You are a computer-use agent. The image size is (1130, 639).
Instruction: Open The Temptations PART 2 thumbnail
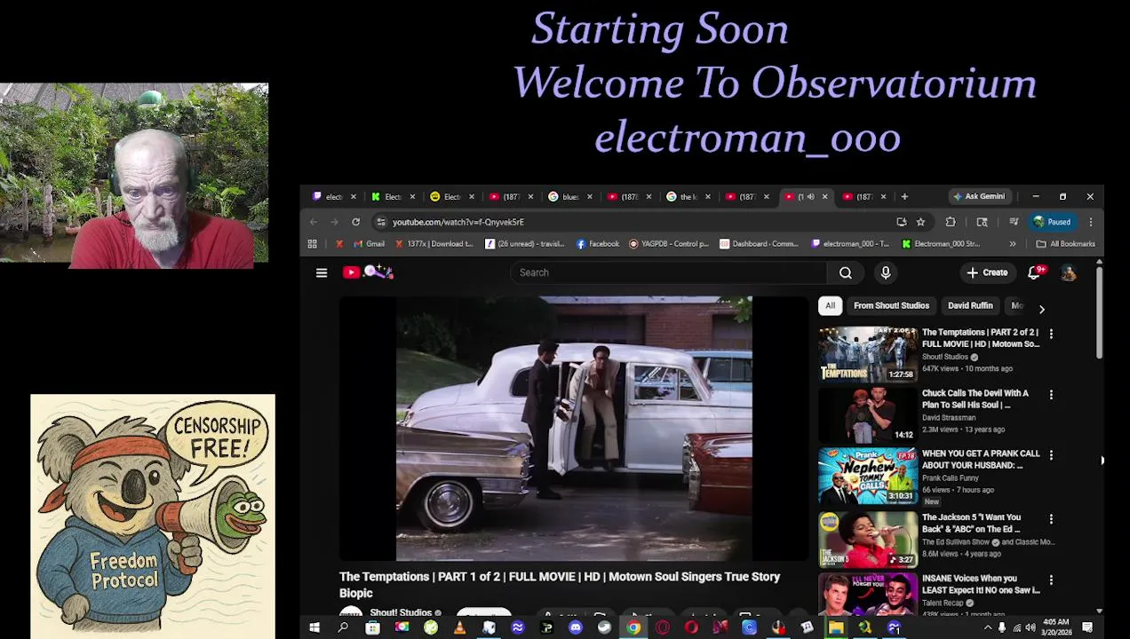coord(868,354)
